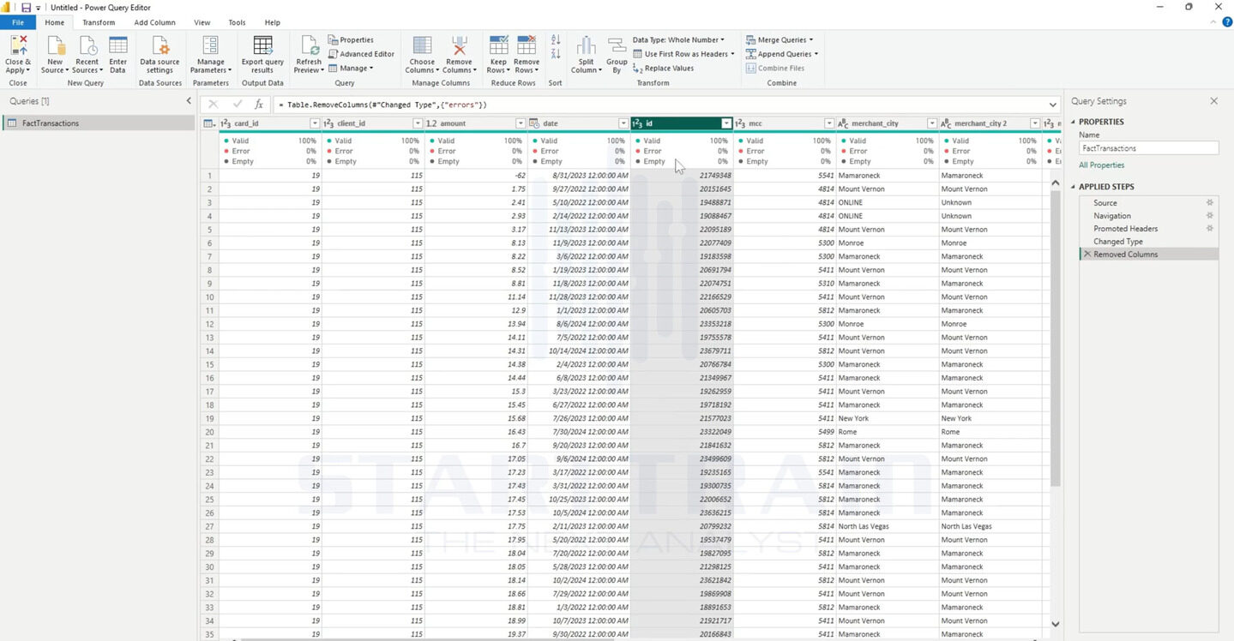The image size is (1234, 641).
Task: Expand the formula bar with the chevron
Action: (x=1053, y=105)
